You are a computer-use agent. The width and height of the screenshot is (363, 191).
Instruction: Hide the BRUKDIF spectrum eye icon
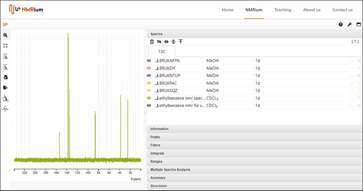(x=149, y=68)
